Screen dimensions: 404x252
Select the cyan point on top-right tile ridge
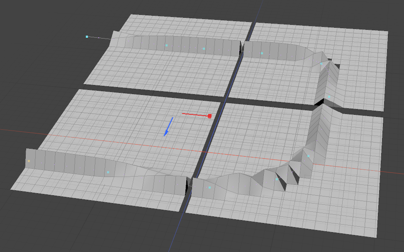262,53
